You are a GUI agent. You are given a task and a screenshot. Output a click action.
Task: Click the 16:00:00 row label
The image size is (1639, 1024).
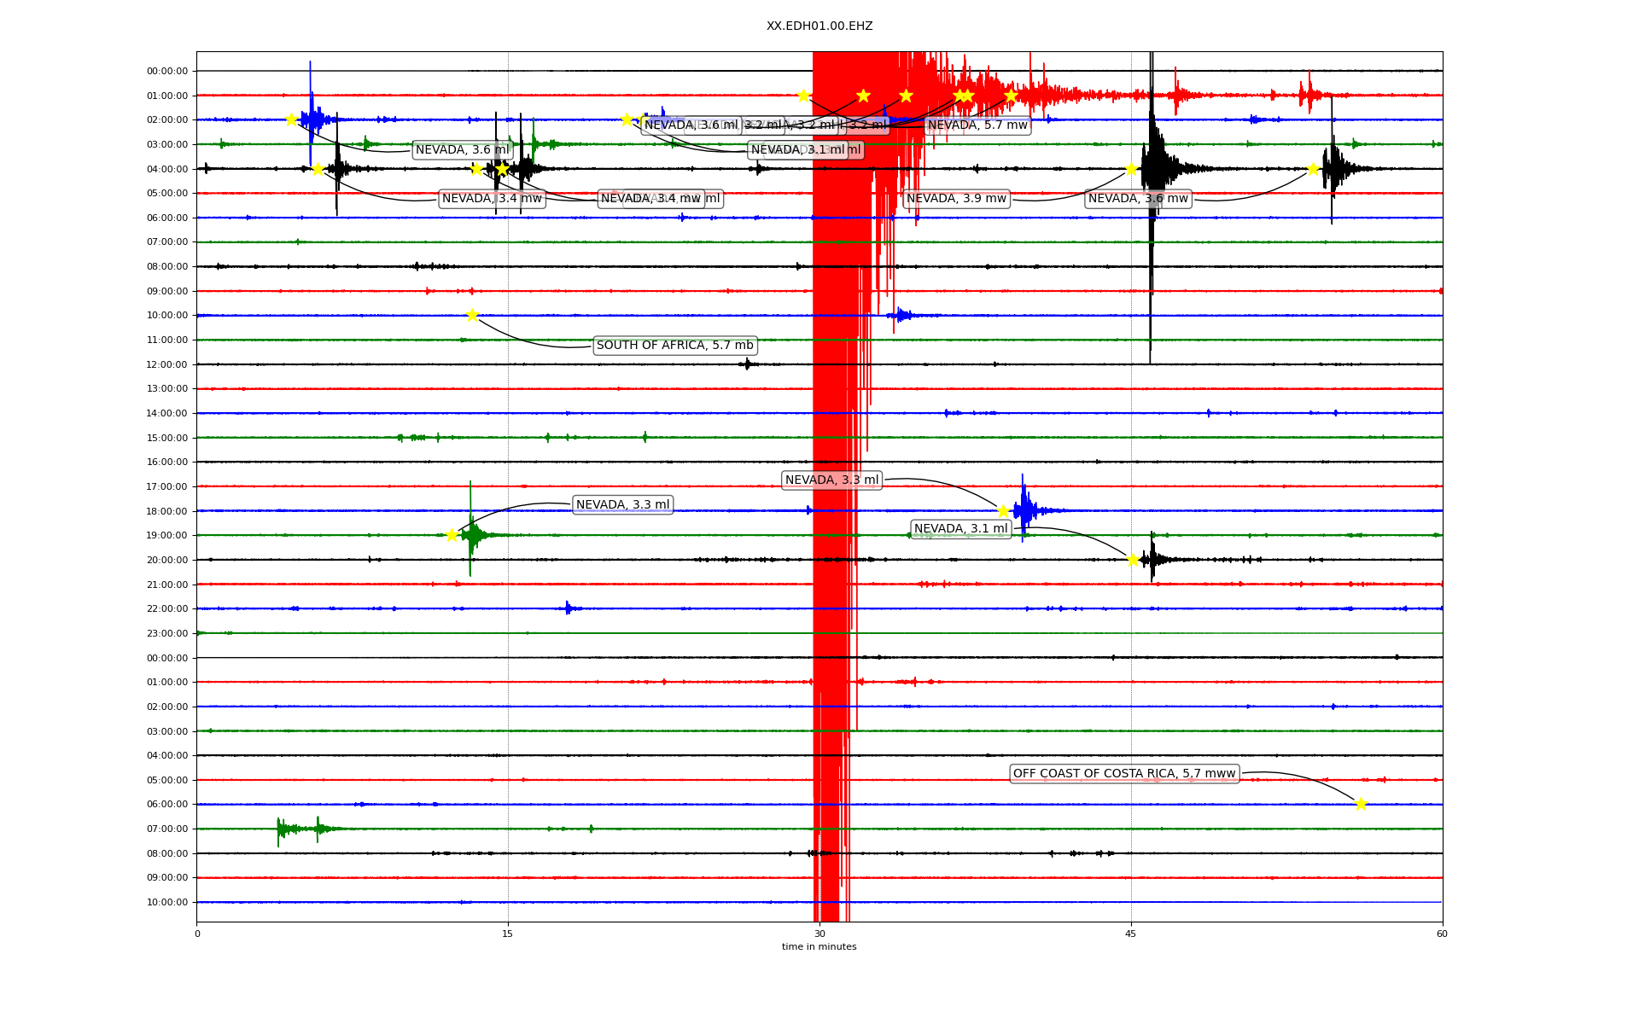[x=167, y=462]
